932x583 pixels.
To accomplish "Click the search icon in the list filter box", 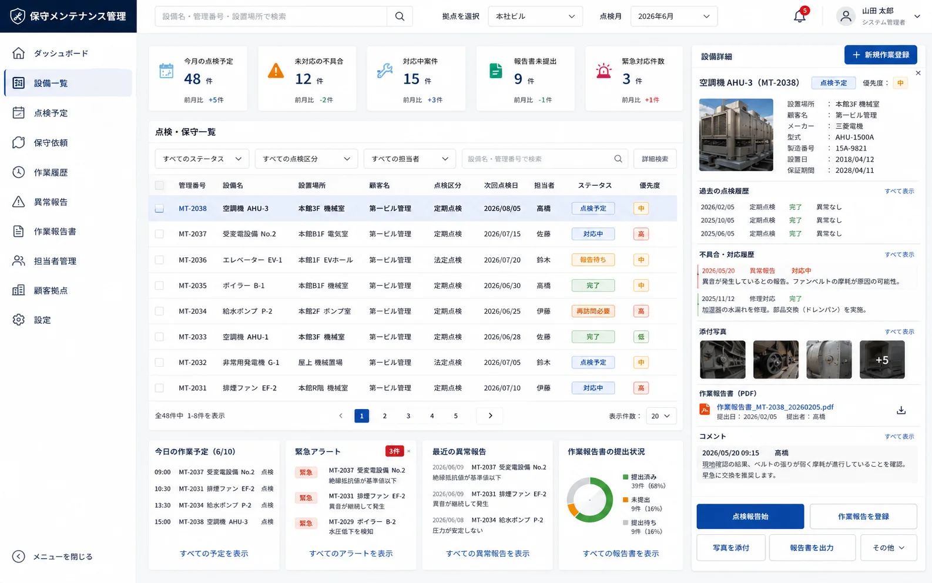I will [618, 159].
